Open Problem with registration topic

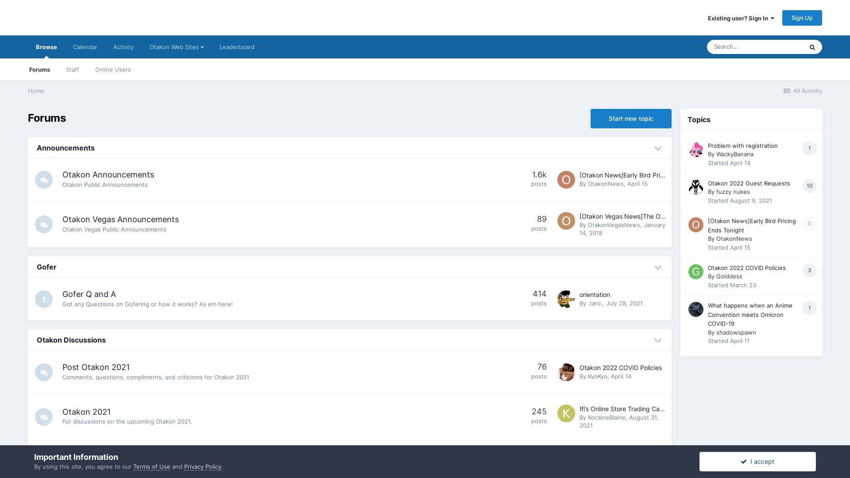(x=742, y=146)
